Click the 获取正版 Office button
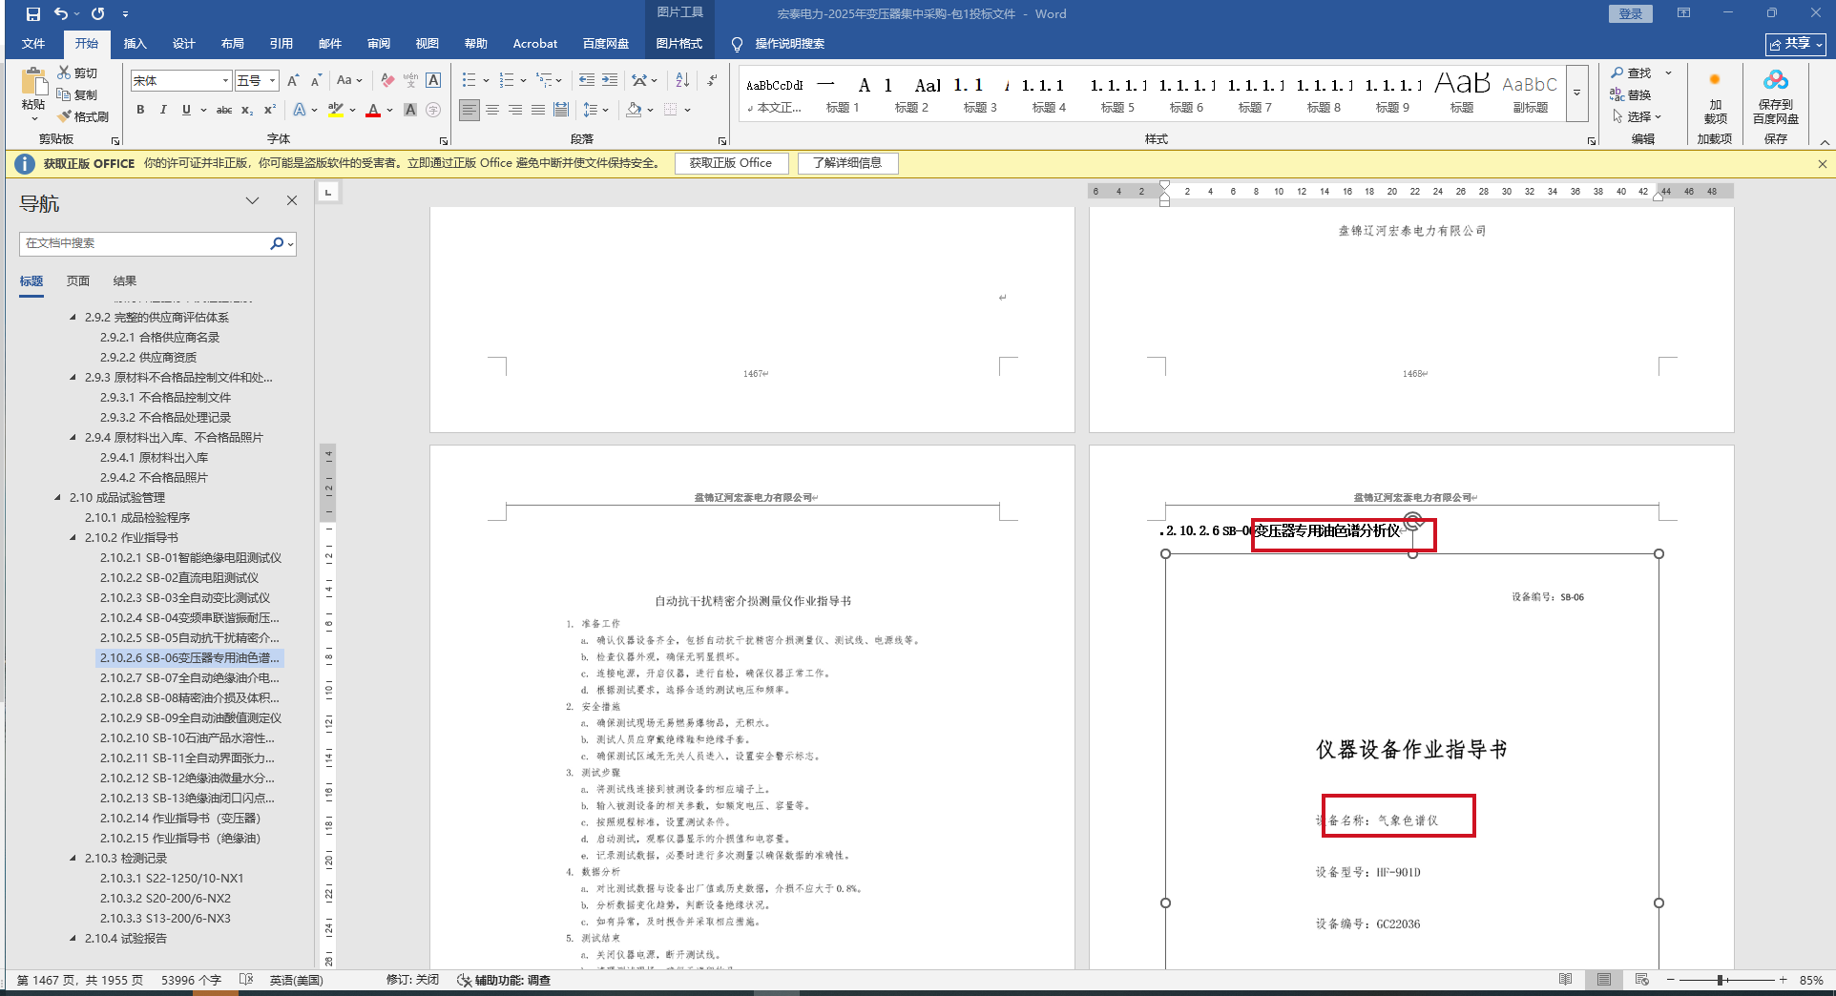 click(731, 163)
